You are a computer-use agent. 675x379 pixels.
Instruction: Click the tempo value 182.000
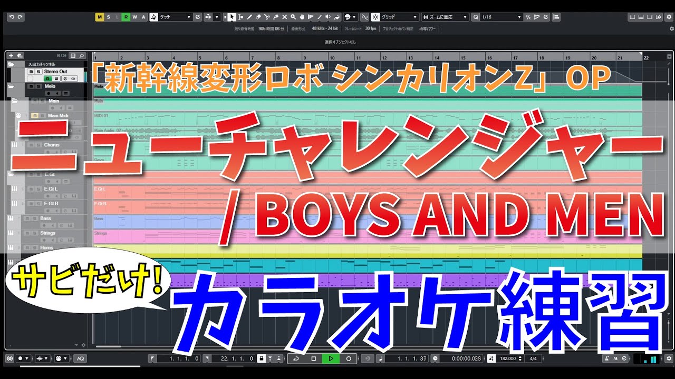pyautogui.click(x=508, y=358)
